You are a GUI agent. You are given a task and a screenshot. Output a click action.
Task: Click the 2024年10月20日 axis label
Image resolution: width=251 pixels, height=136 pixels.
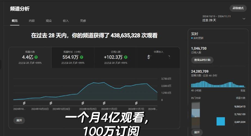point(40,109)
